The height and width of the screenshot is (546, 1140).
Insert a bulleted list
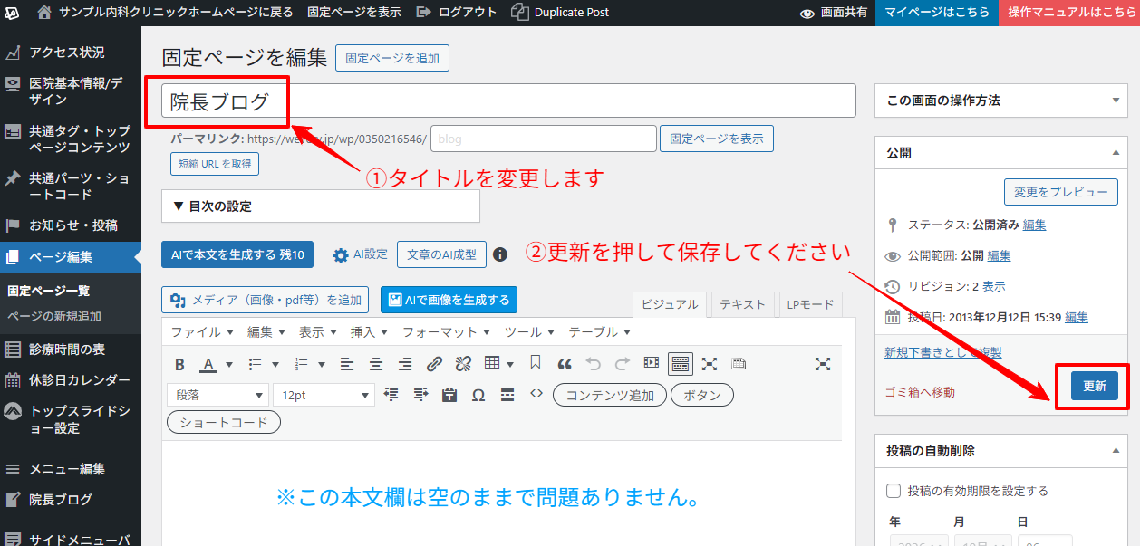tap(255, 364)
